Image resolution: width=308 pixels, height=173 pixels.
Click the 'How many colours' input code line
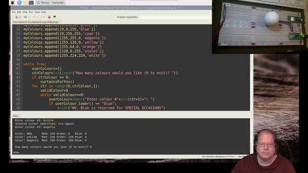click(105, 73)
